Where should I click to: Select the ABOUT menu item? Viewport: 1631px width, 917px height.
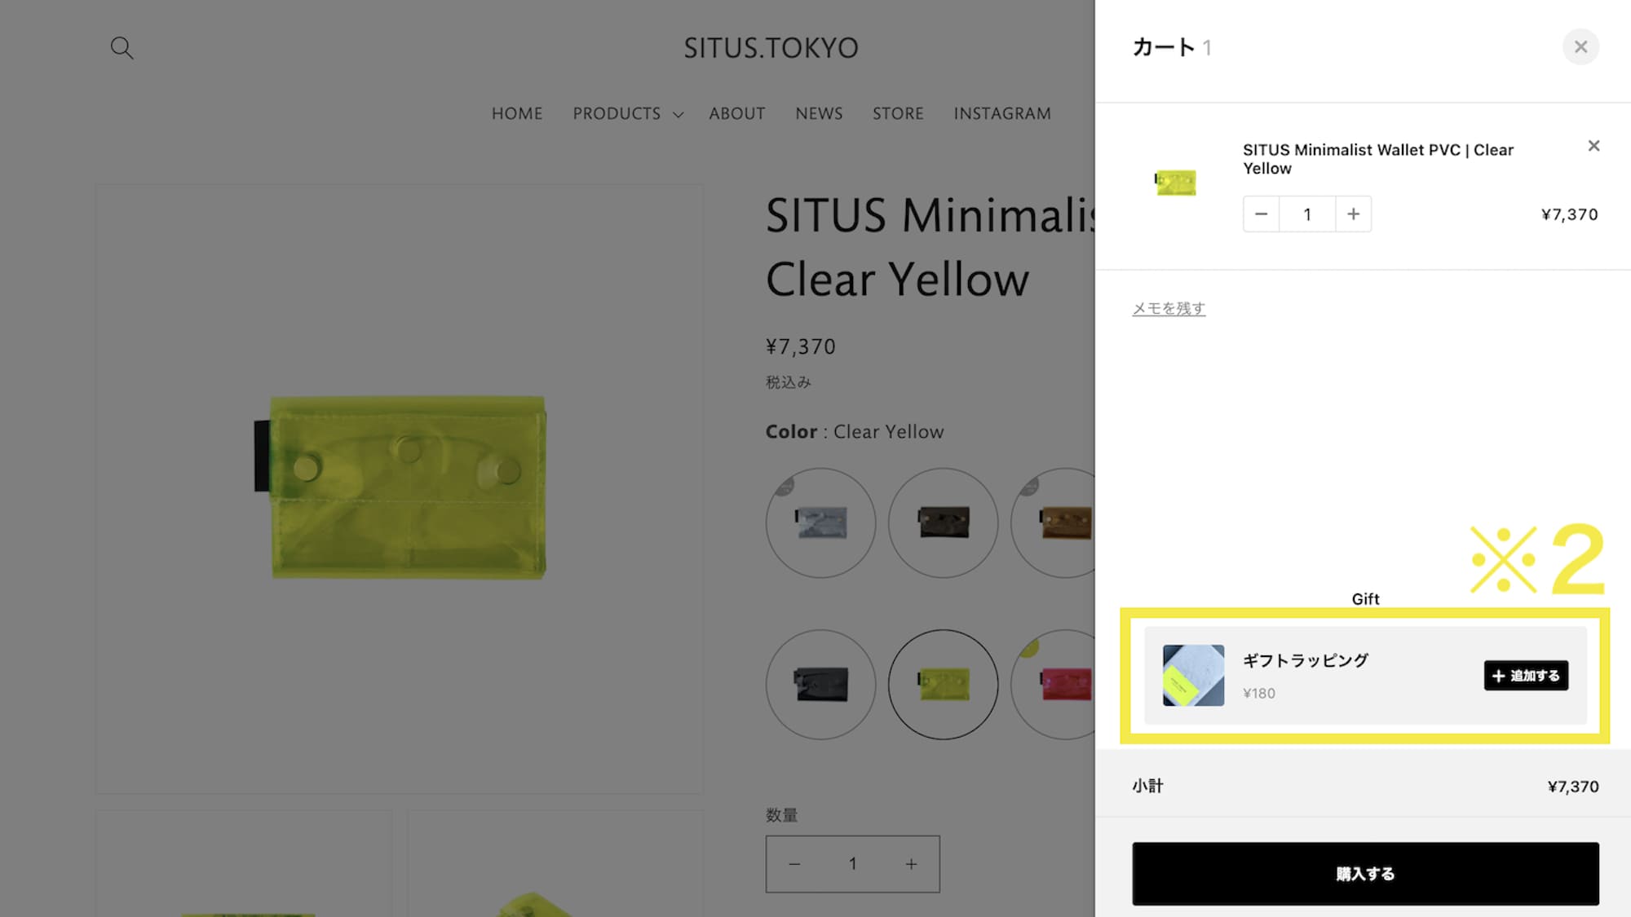[737, 114]
